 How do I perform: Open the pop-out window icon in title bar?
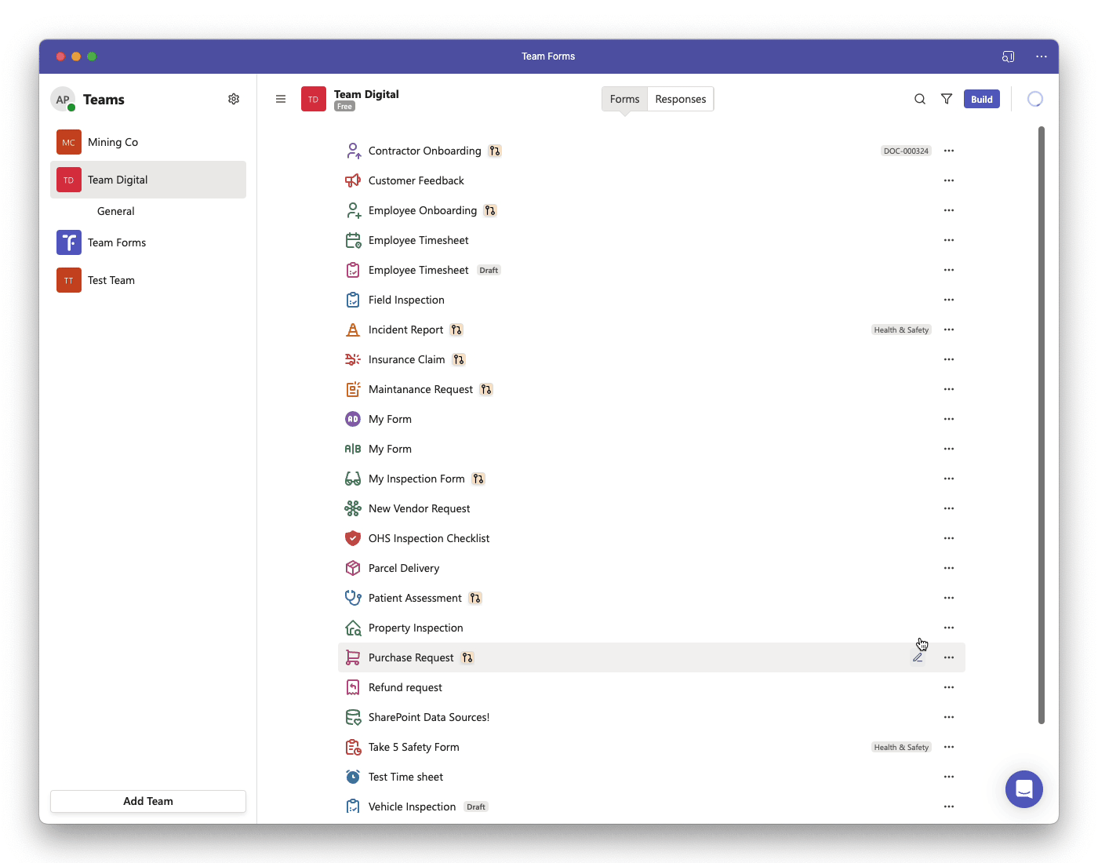click(x=1009, y=56)
